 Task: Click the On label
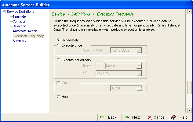(x=85, y=72)
